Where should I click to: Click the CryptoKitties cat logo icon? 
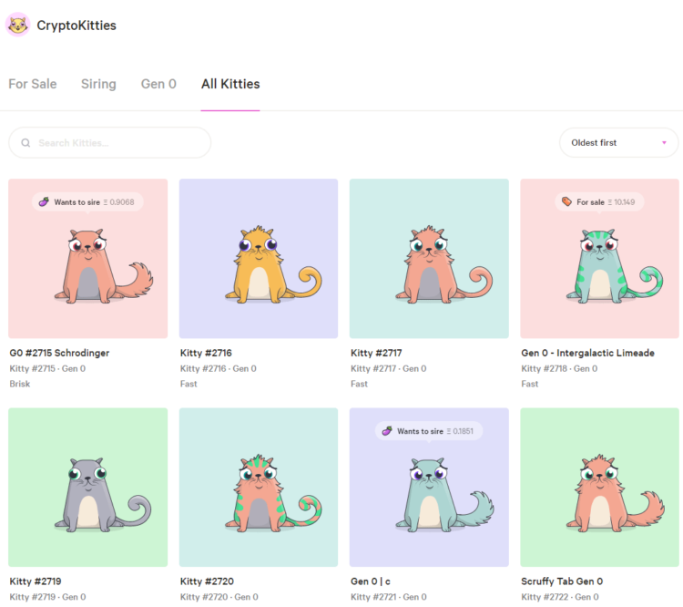click(x=17, y=25)
